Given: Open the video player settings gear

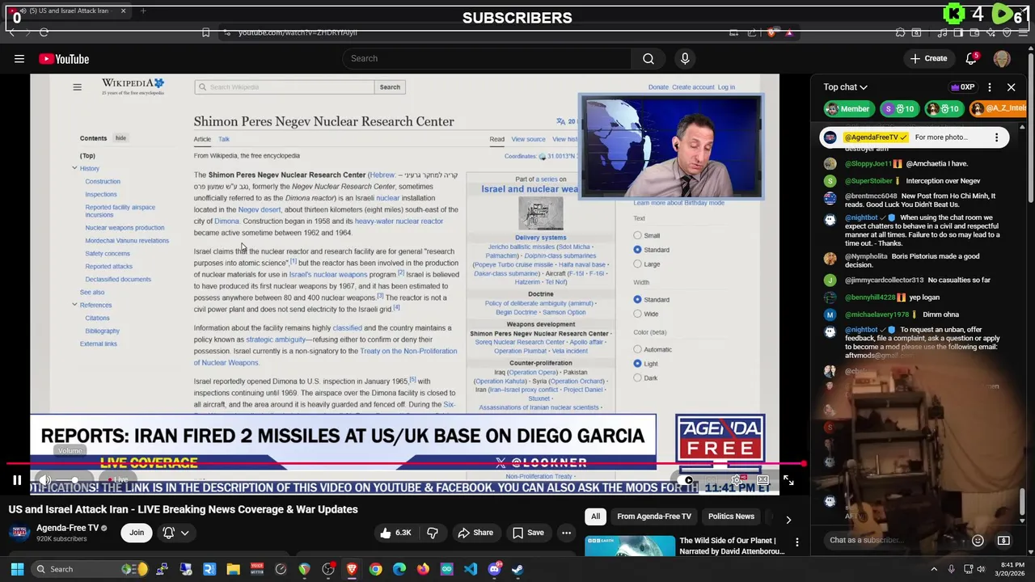Looking at the screenshot, I should 737,480.
